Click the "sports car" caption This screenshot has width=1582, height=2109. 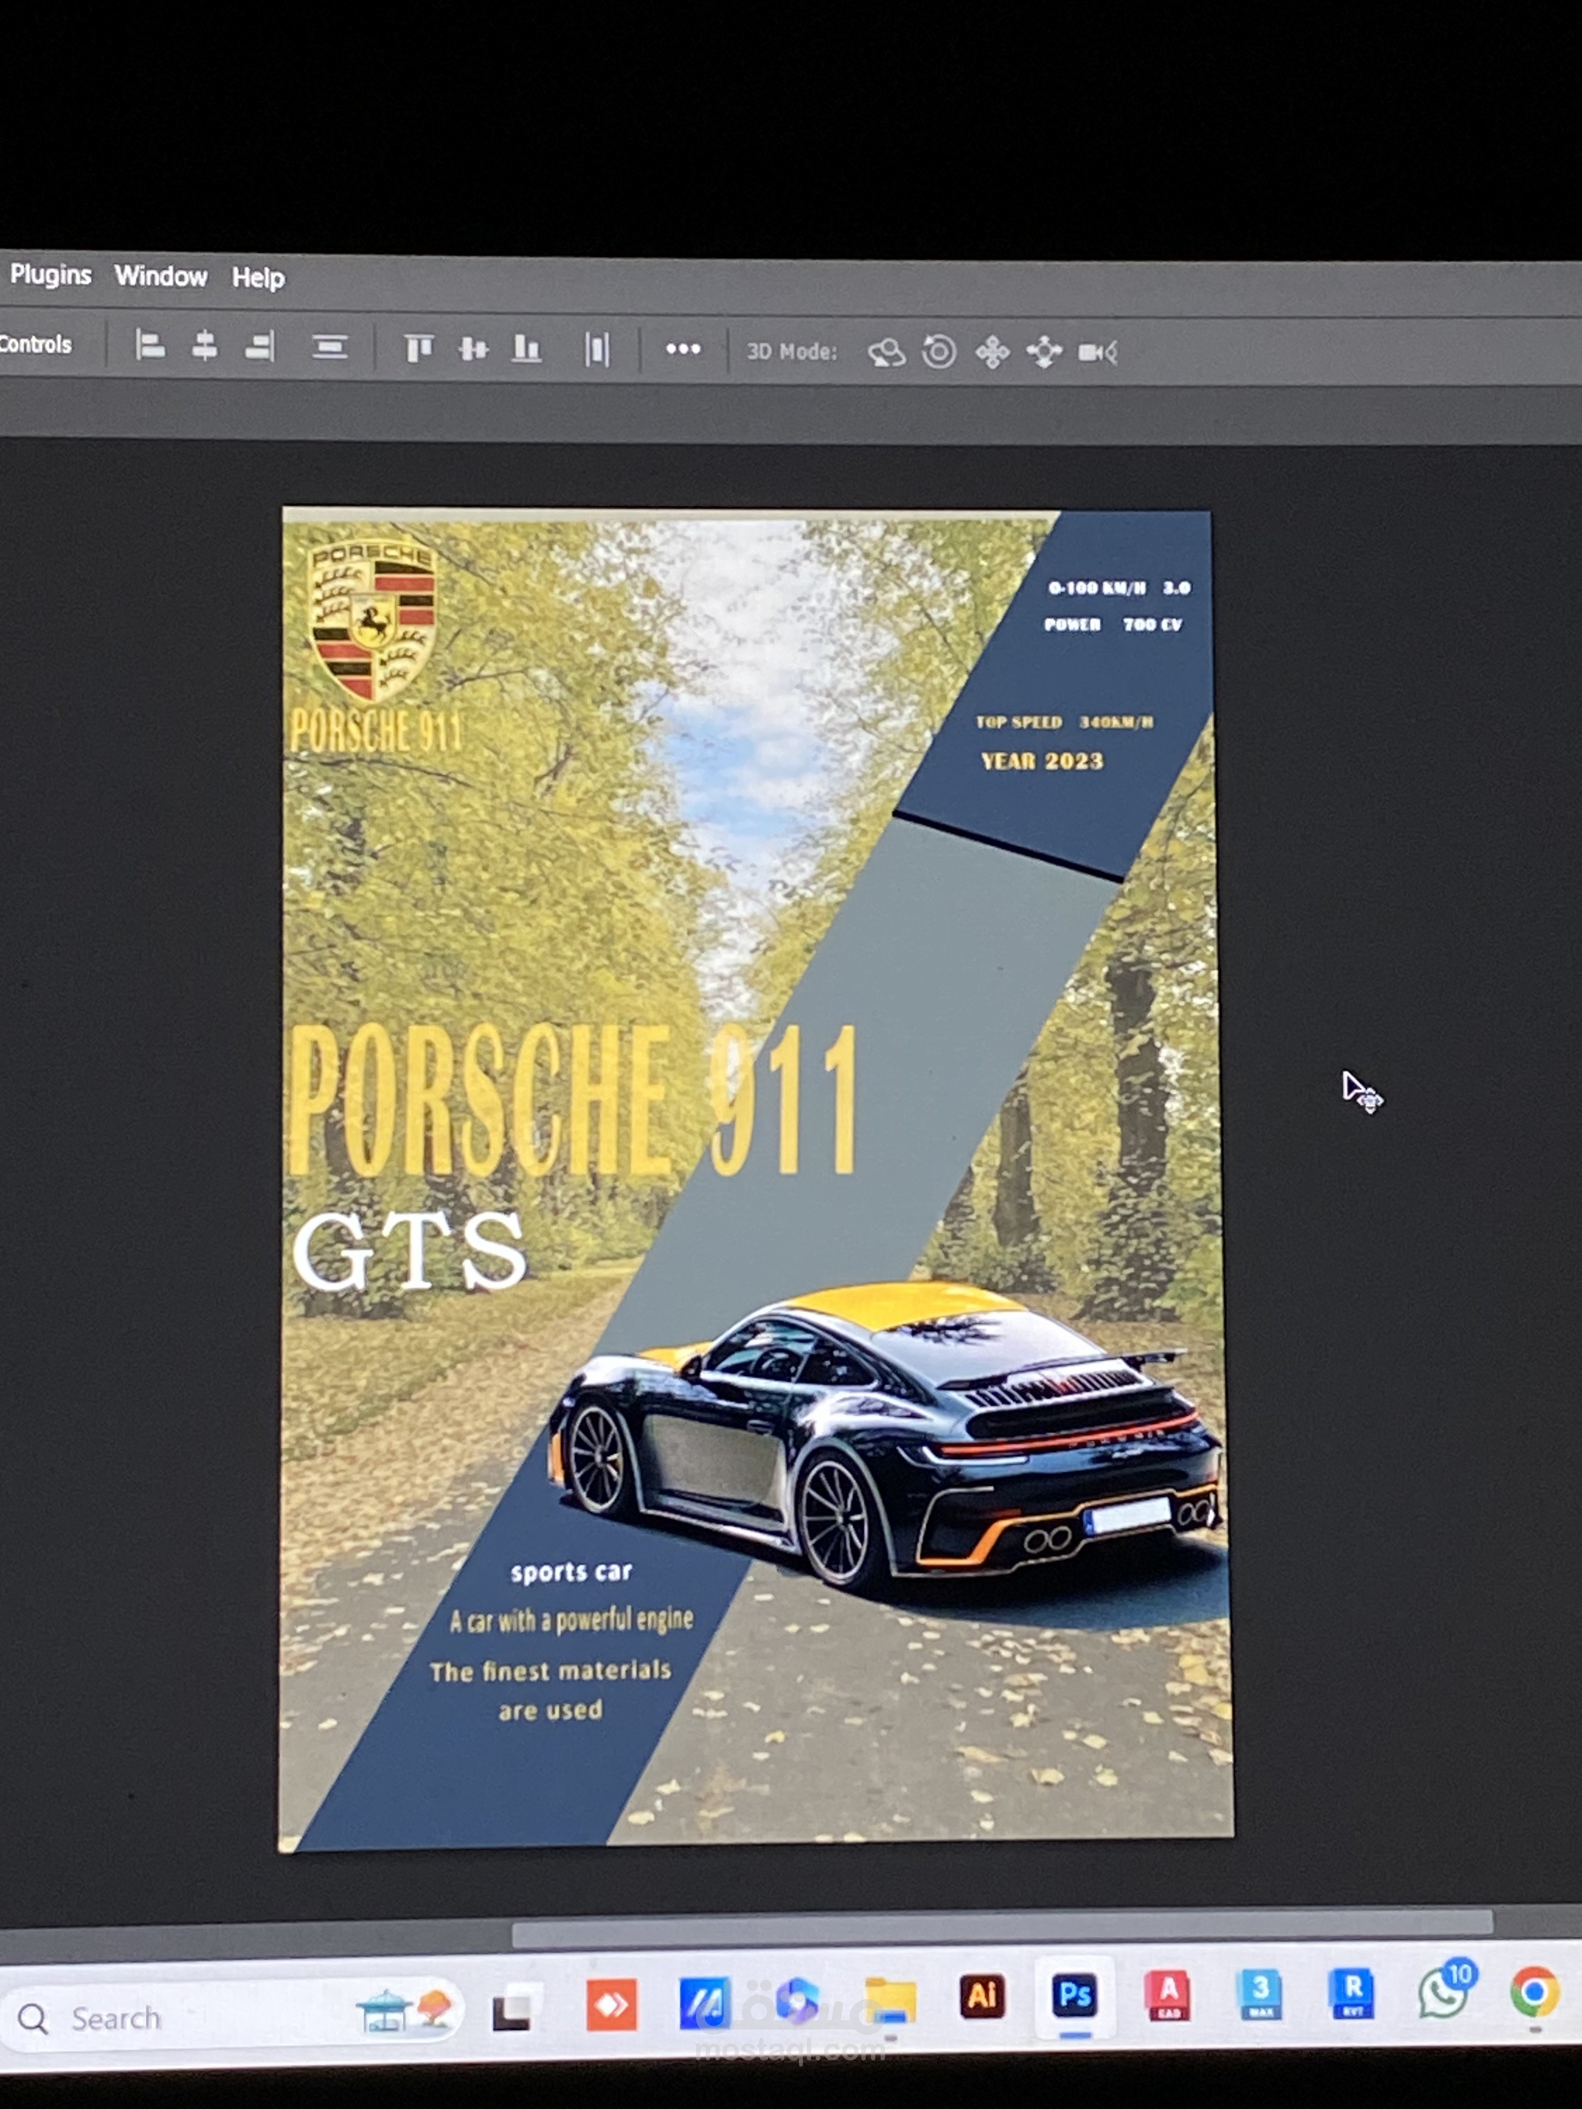tap(571, 1572)
